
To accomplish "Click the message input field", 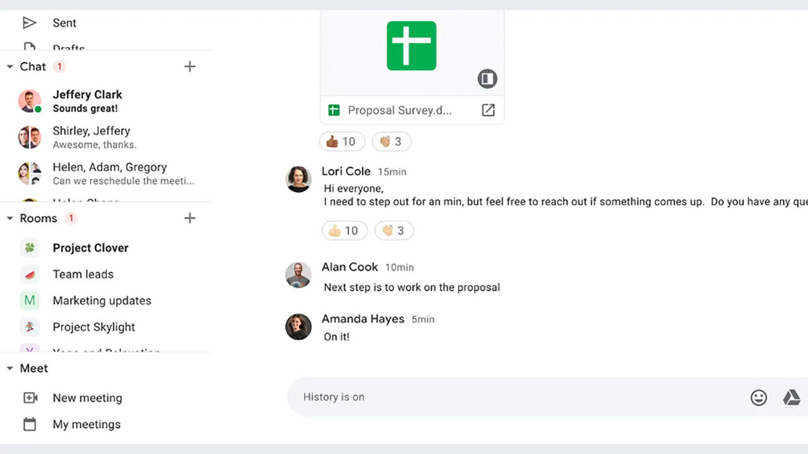I will pyautogui.click(x=505, y=397).
